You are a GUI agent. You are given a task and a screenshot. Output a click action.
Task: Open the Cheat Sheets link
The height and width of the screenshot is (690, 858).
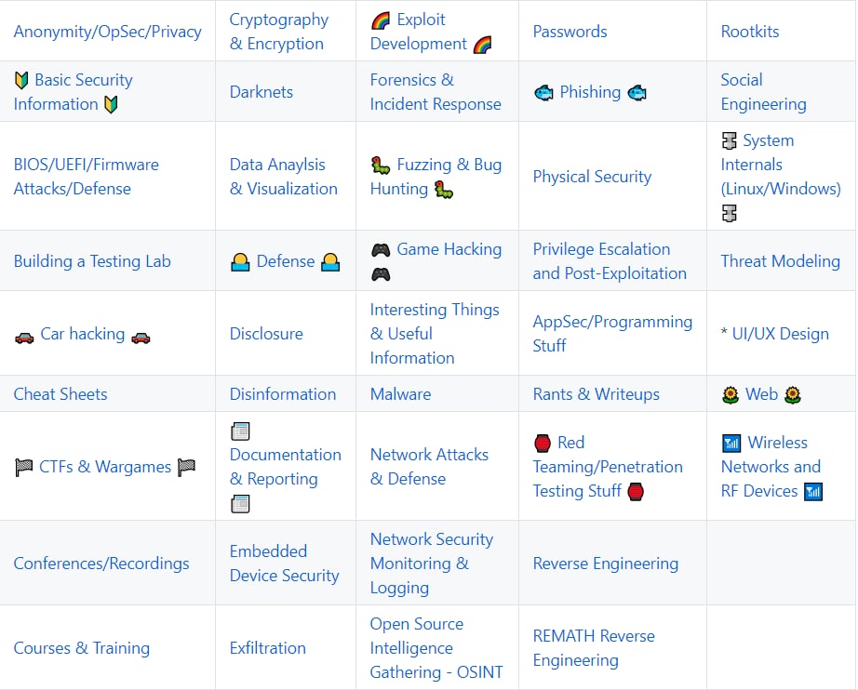click(60, 394)
